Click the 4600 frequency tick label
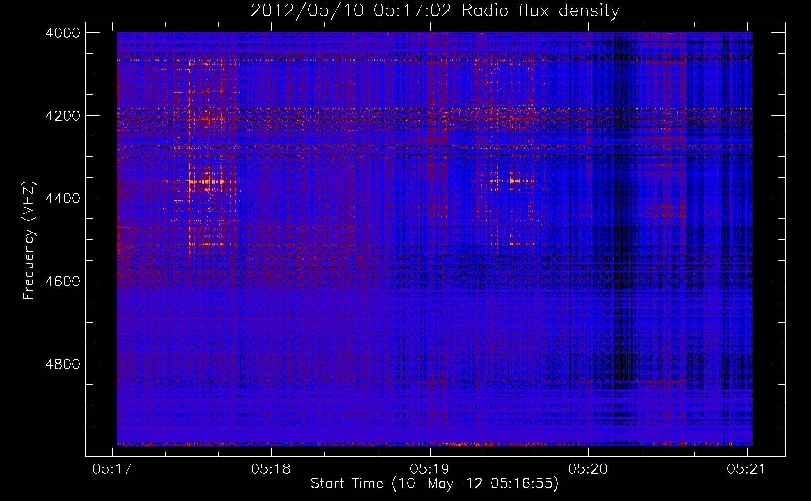Image resolution: width=811 pixels, height=501 pixels. point(63,281)
